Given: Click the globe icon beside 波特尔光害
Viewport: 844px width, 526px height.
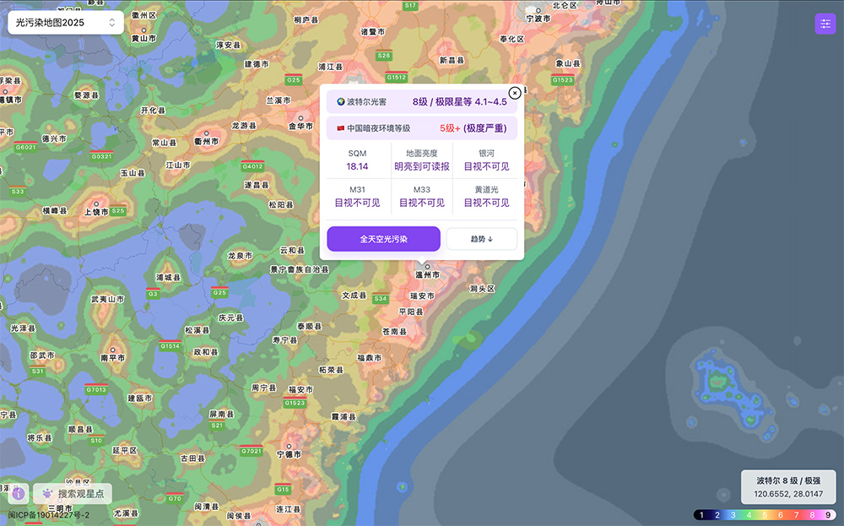Looking at the screenshot, I should [341, 102].
